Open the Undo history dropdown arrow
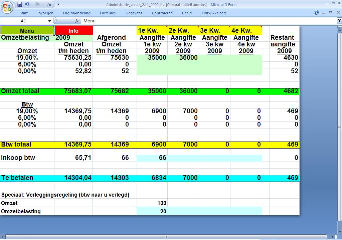Viewport: 342px width, 240px height. pos(31,5)
